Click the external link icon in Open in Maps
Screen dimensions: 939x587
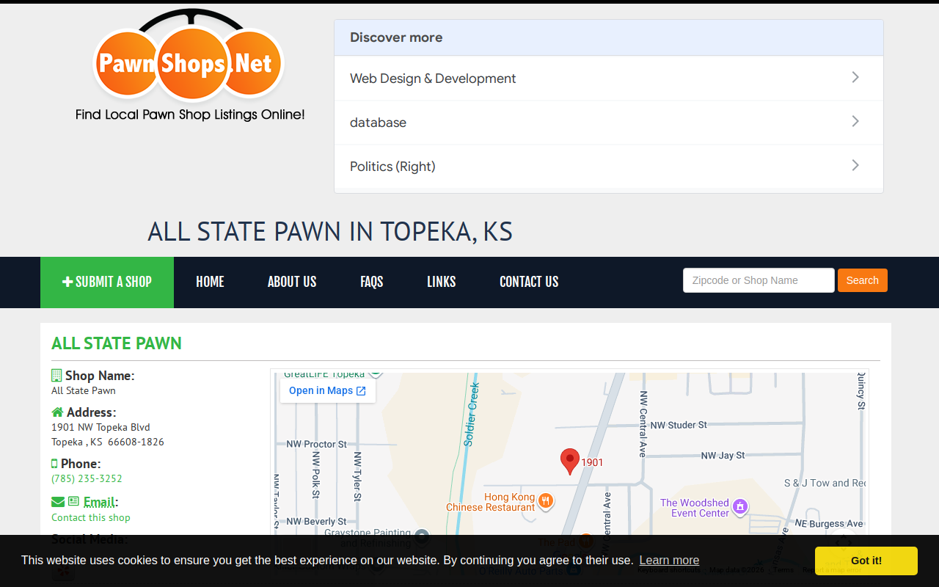(361, 391)
